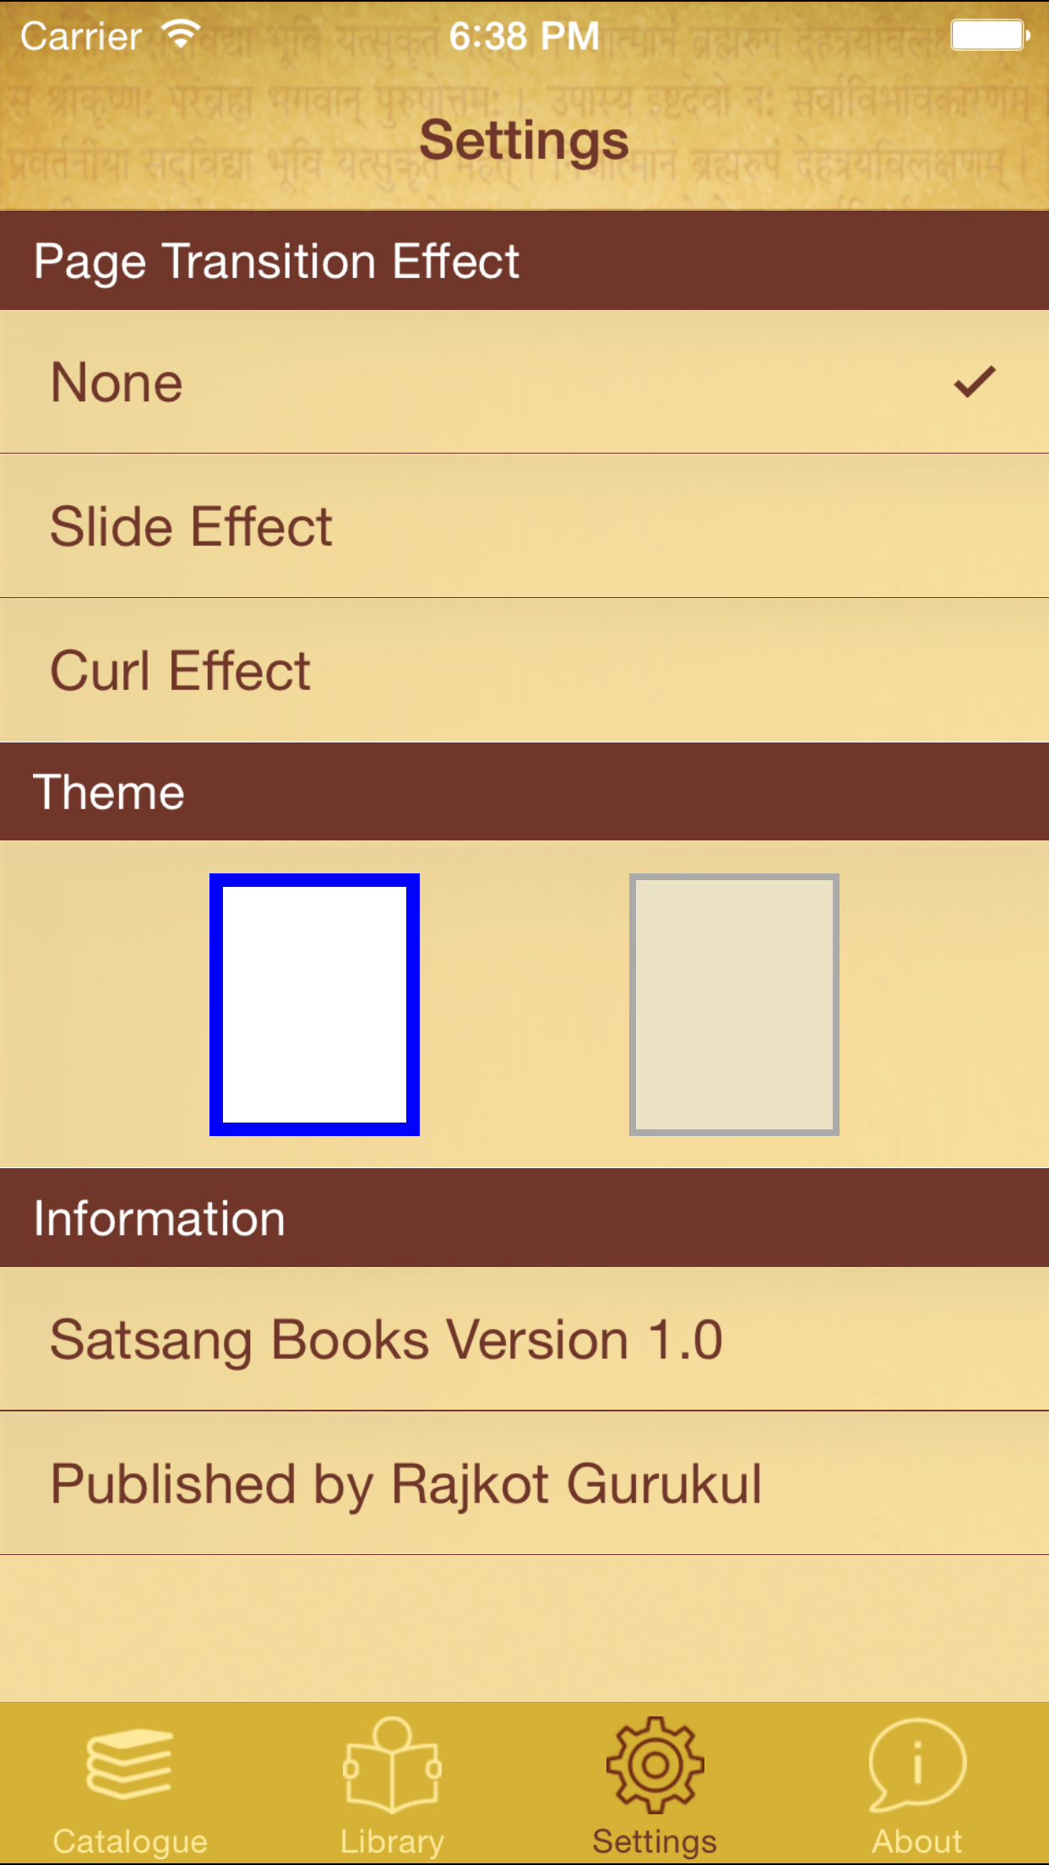Select the white theme swatch

[314, 1004]
